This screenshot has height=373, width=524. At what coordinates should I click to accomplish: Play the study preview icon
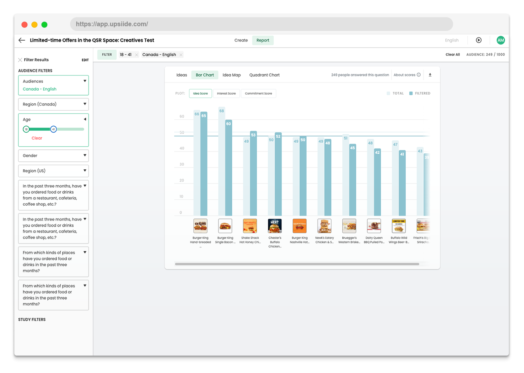point(479,40)
